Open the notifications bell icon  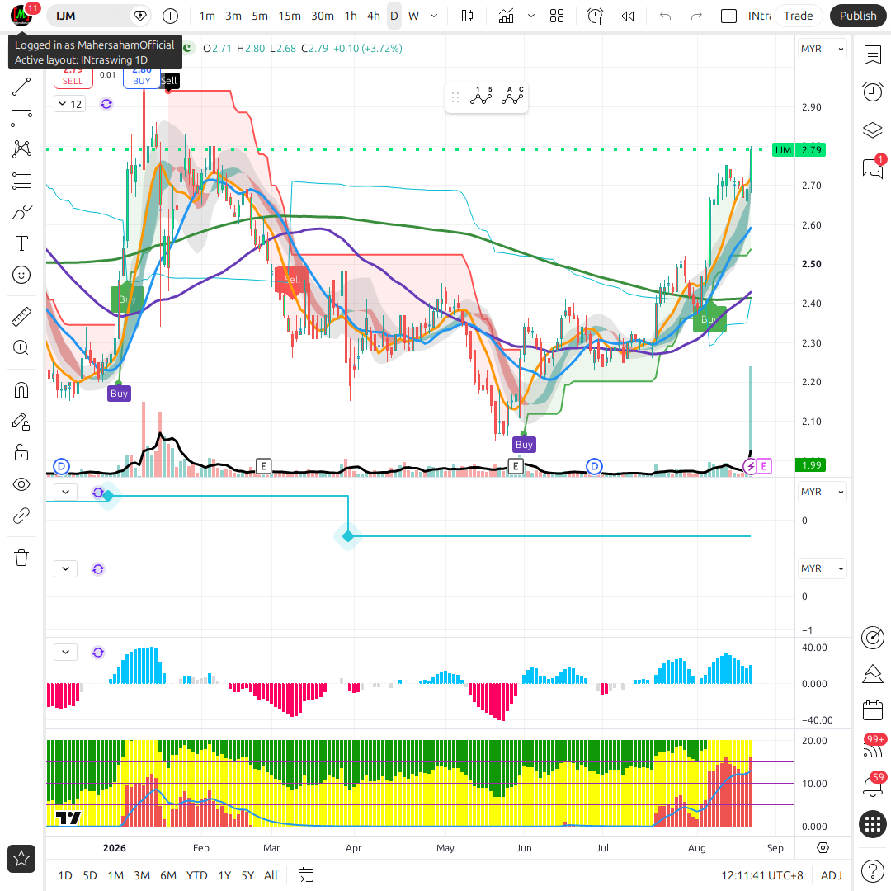(x=872, y=786)
